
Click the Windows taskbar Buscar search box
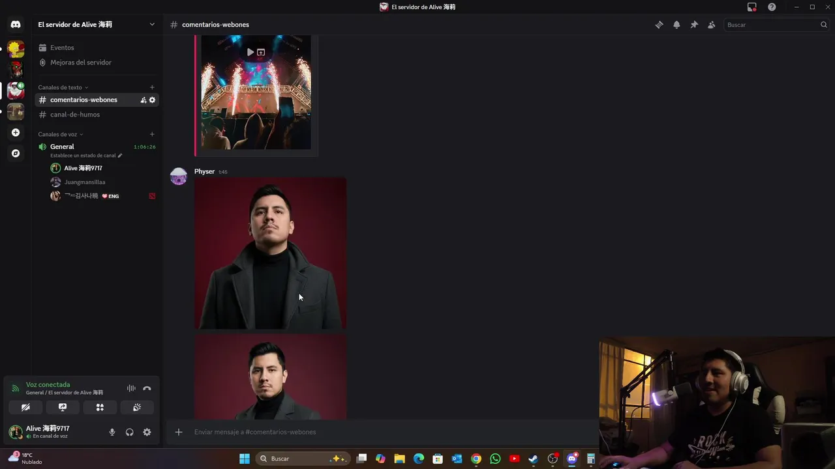coord(303,459)
